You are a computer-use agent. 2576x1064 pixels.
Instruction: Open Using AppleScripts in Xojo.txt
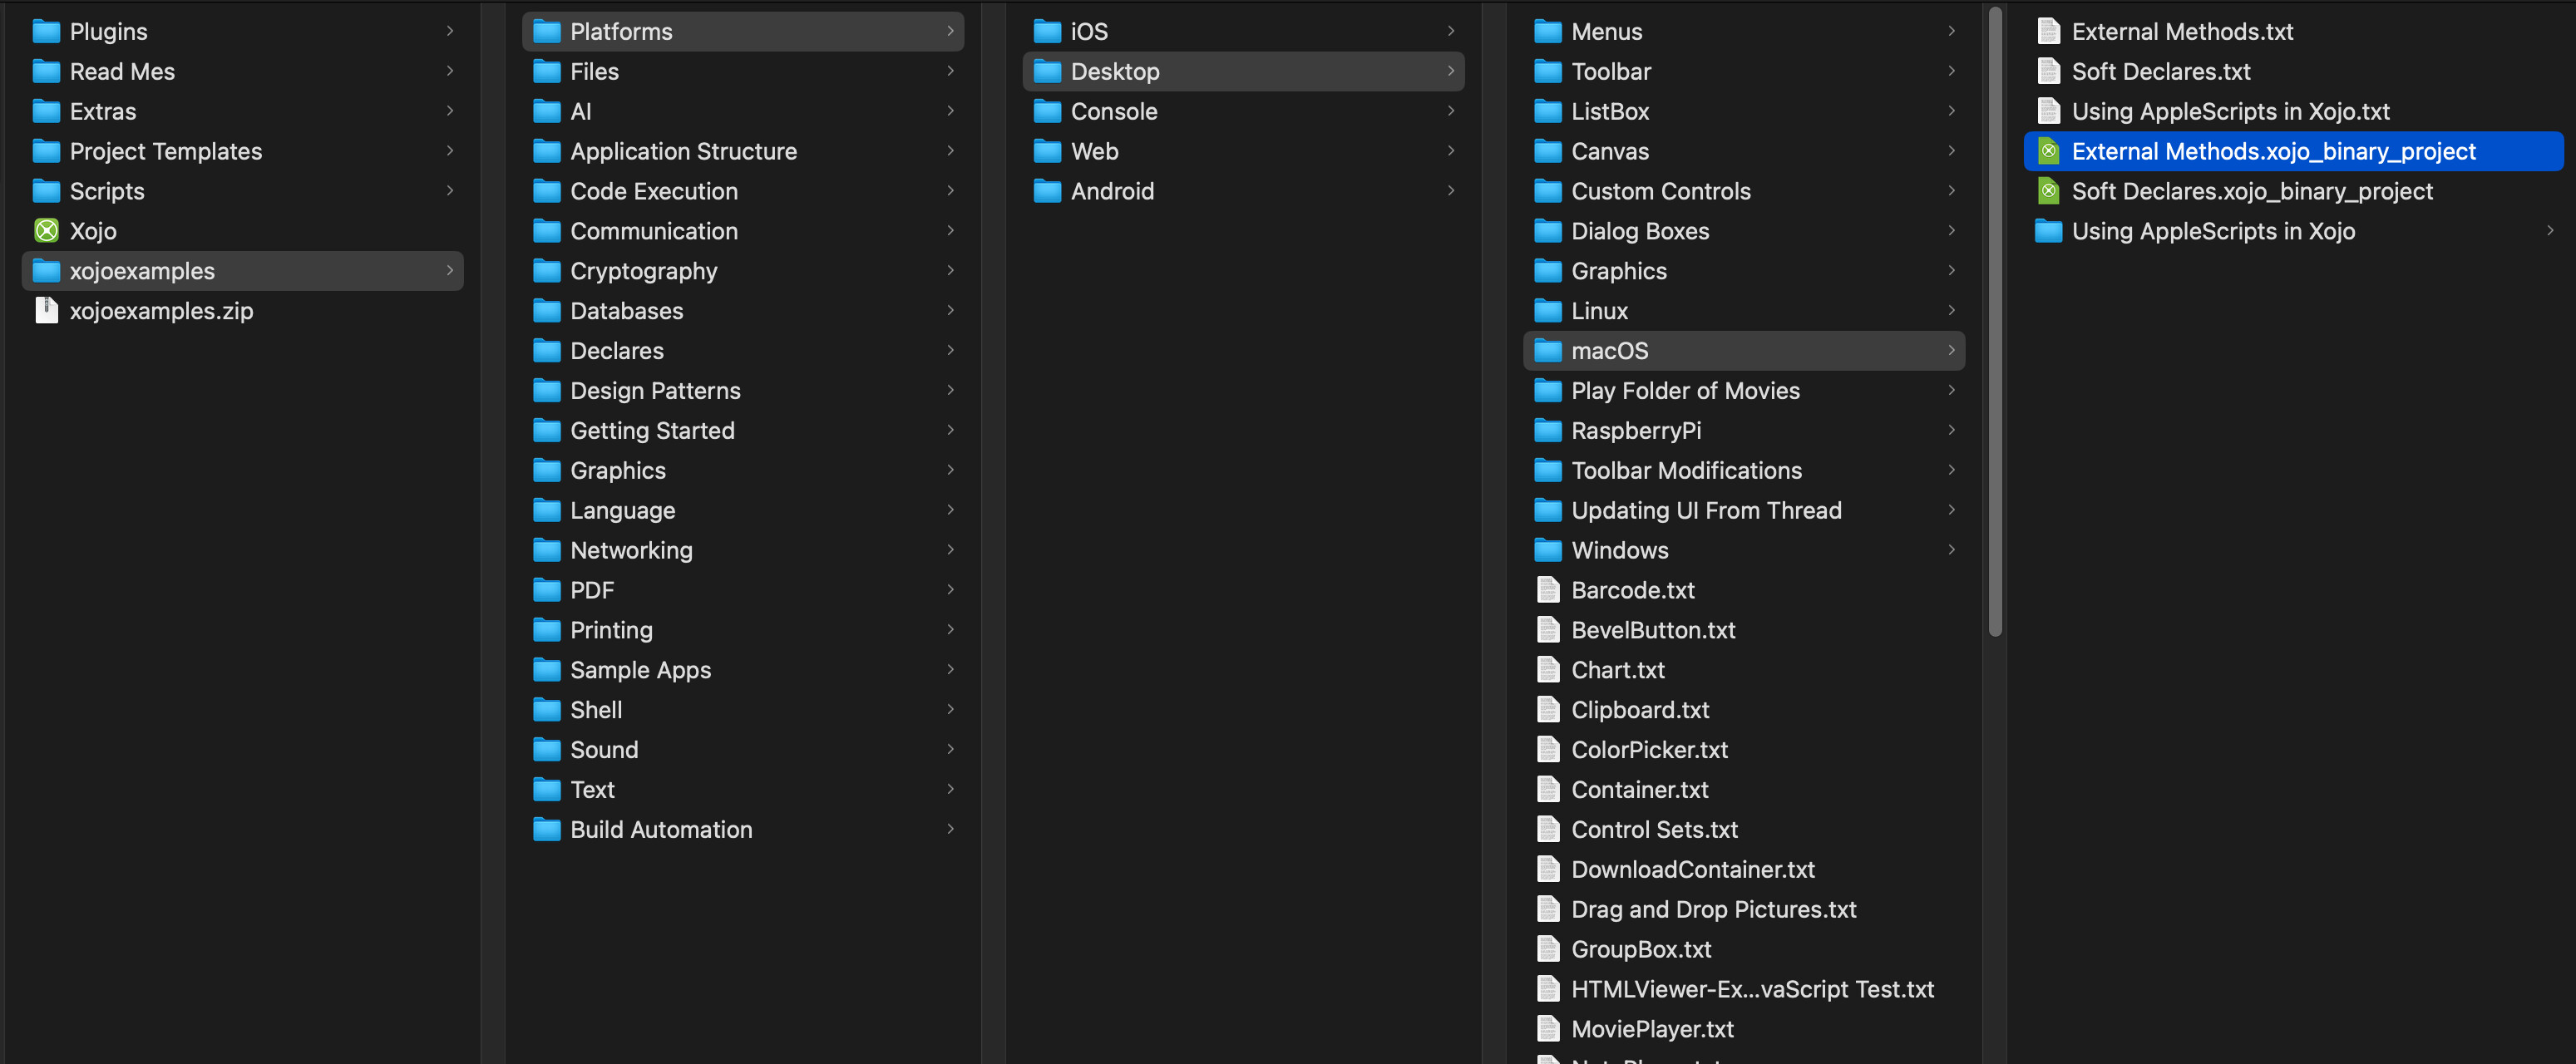click(x=2230, y=111)
